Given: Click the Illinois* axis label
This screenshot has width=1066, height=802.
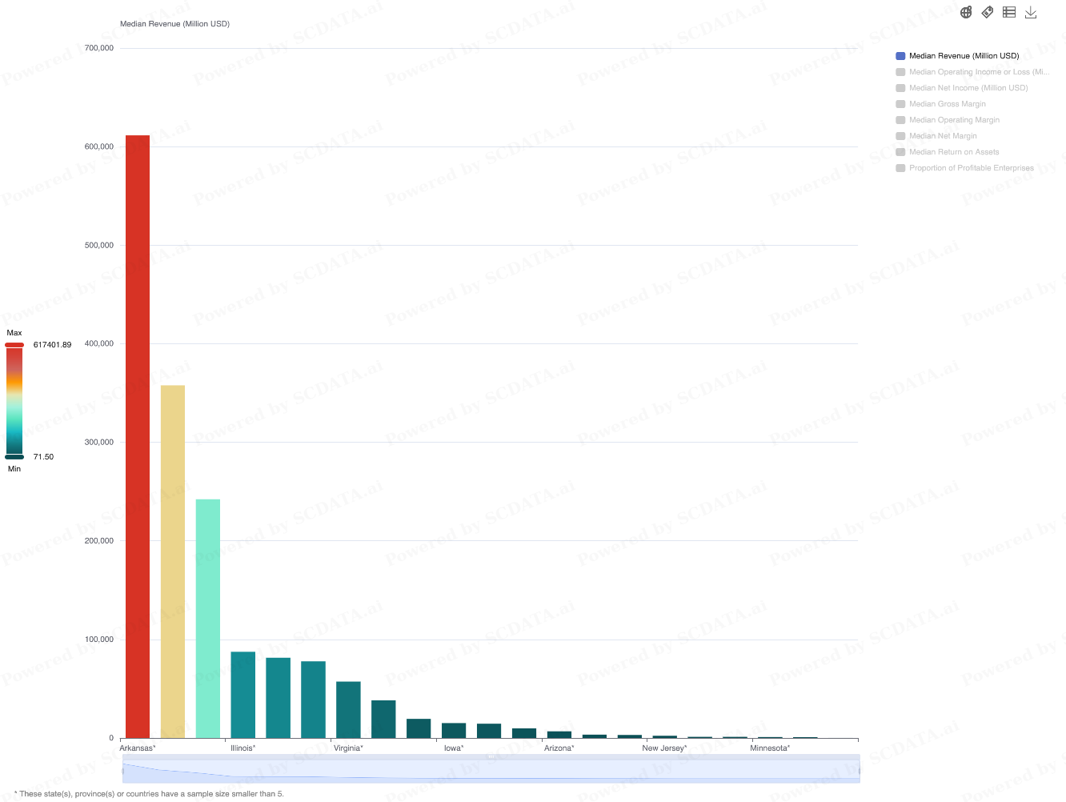Looking at the screenshot, I should pos(243,748).
